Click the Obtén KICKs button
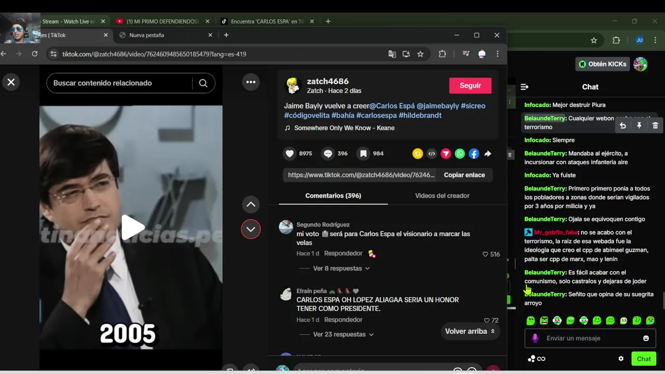Screen dimensions: 665x374 (x=602, y=64)
